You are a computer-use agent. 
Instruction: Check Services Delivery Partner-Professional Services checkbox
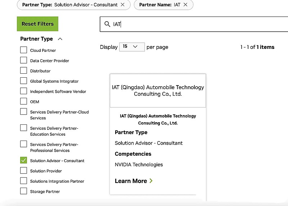23,144
